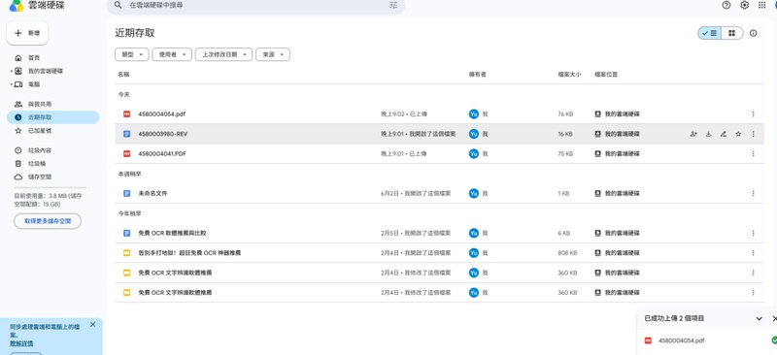Screen dimensions: 777x355
Task: Click the PDF icon of 4580004041.PDF
Action: (x=127, y=153)
